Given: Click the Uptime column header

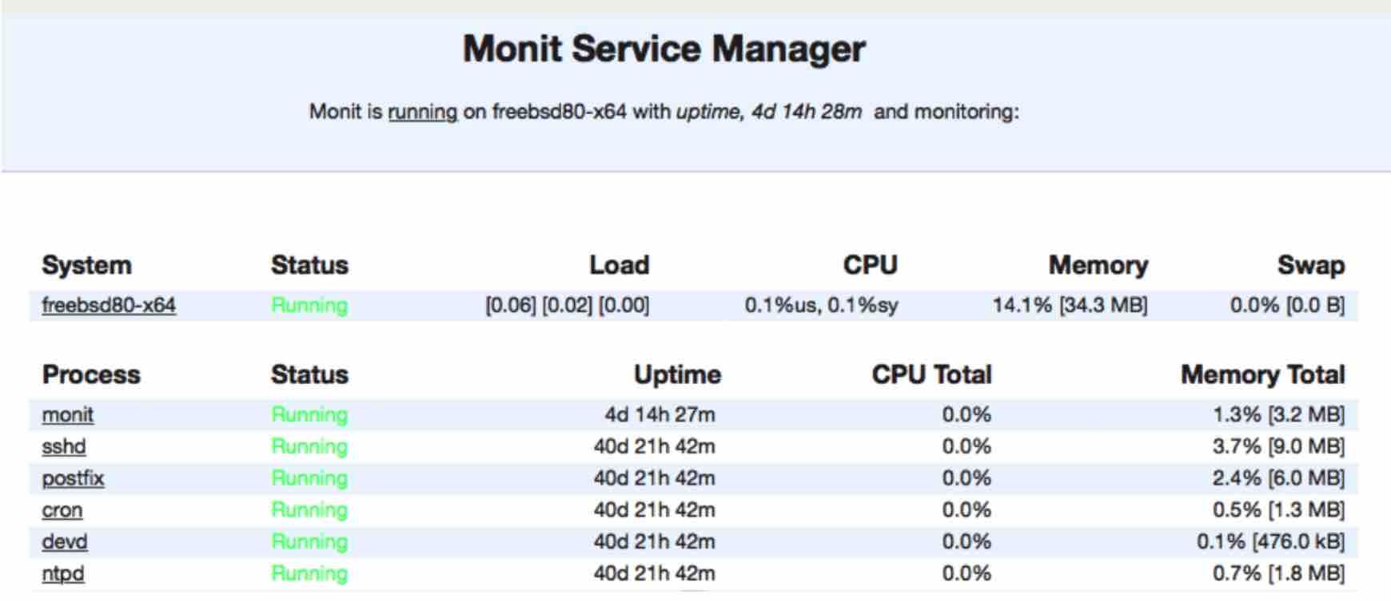Looking at the screenshot, I should click(x=677, y=374).
